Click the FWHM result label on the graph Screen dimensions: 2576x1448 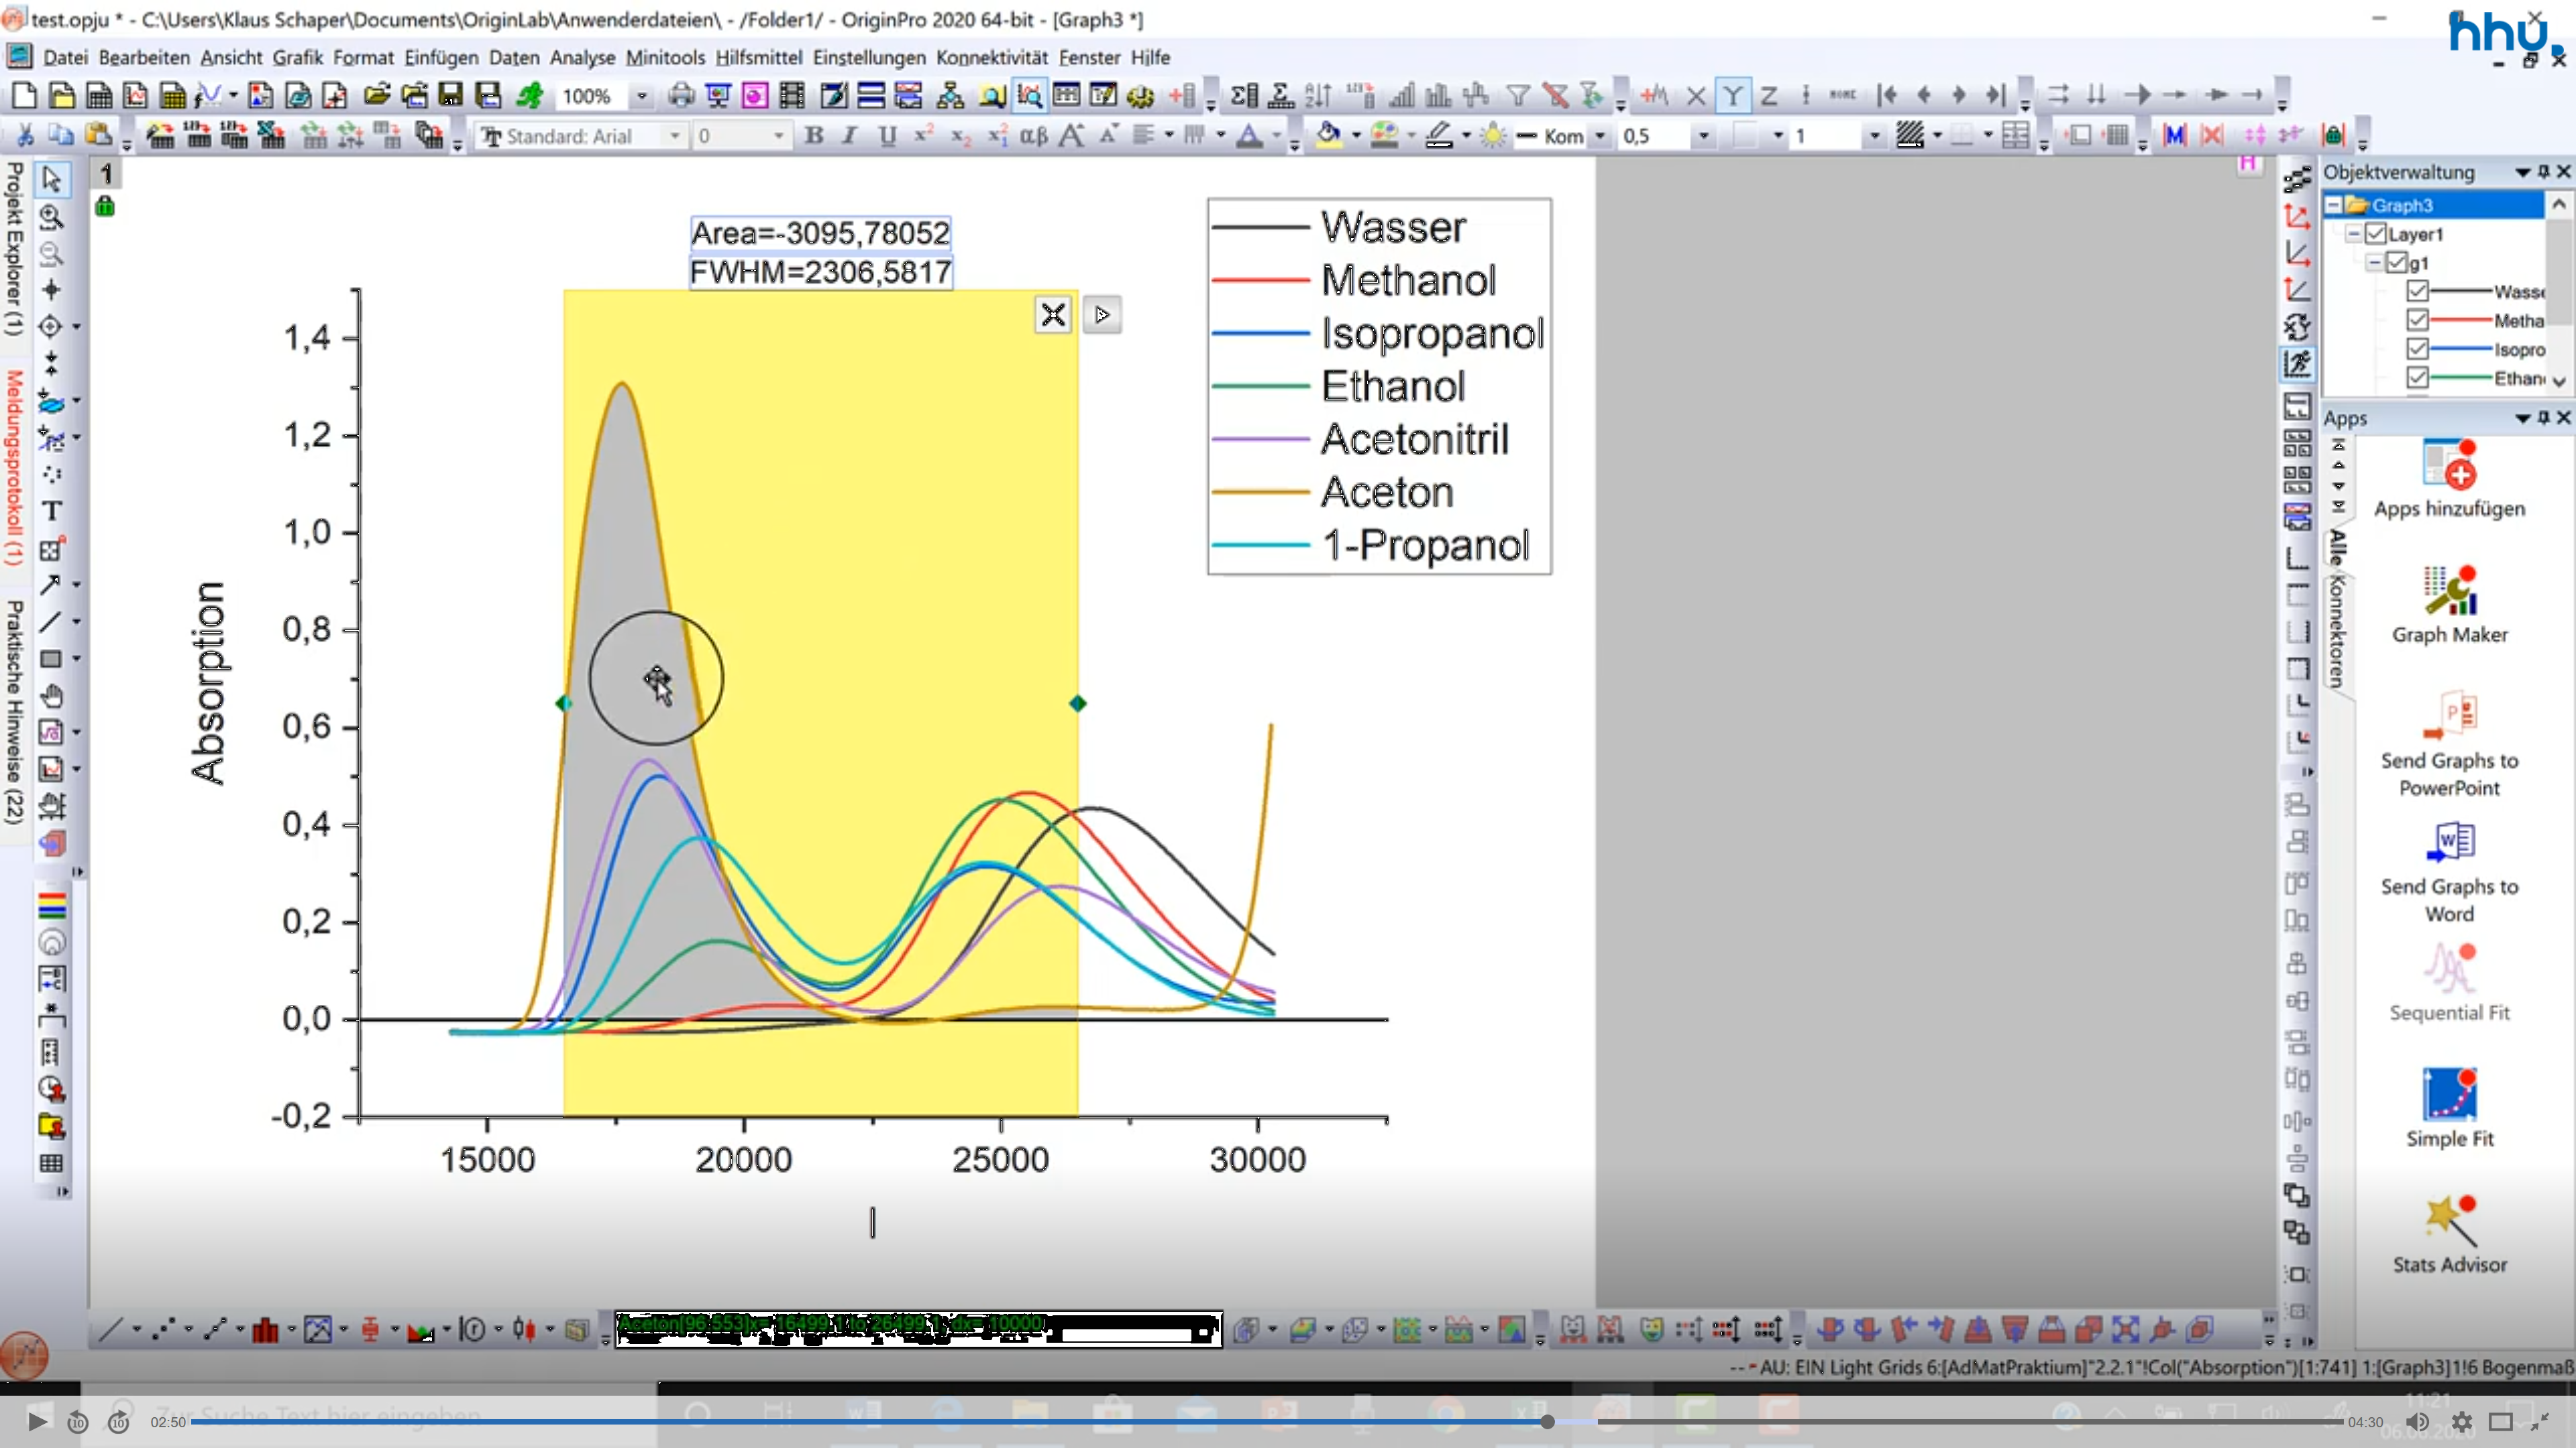(x=820, y=271)
